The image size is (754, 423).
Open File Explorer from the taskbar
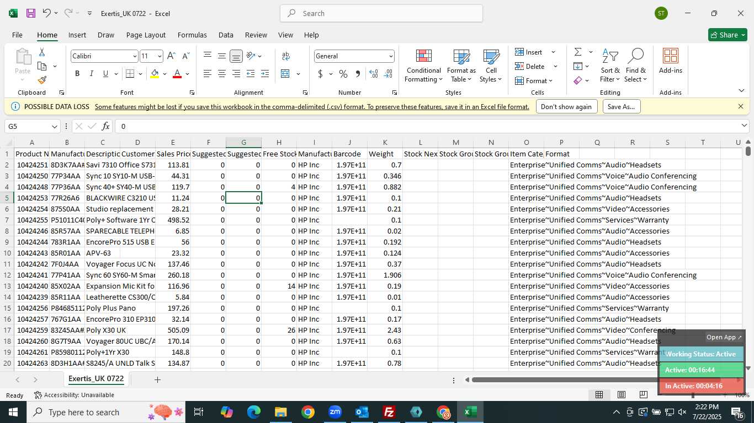[x=281, y=412]
